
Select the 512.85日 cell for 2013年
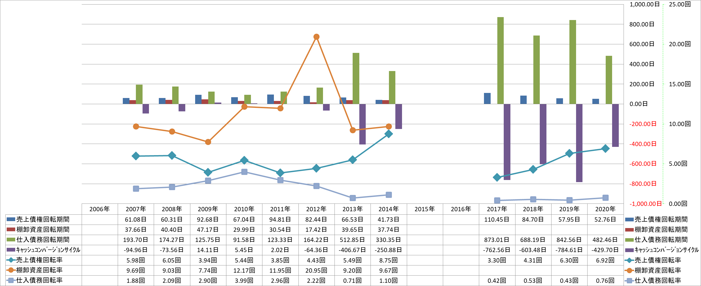[x=352, y=240]
